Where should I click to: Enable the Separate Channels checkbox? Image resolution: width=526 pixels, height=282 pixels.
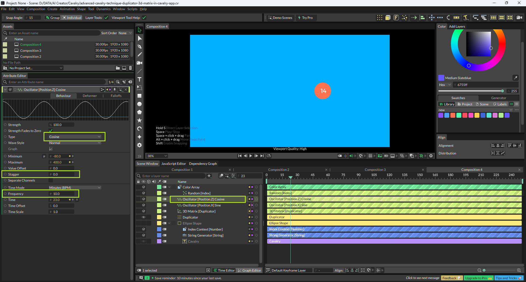tap(51, 180)
